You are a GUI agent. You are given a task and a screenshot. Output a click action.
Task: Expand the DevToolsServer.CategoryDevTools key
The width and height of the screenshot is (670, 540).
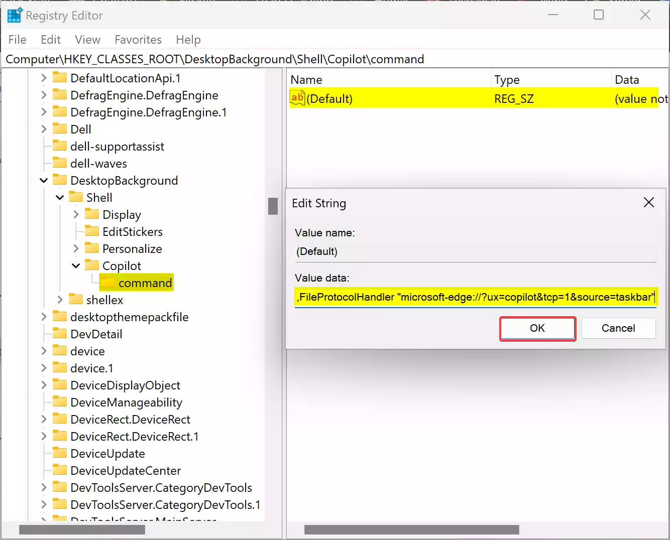pos(44,487)
